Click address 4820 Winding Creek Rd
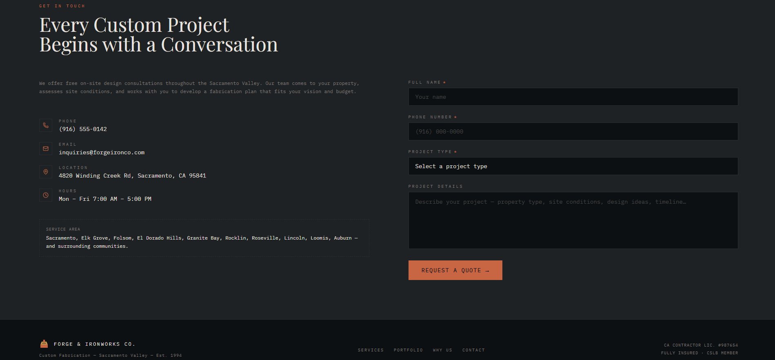 click(132, 176)
